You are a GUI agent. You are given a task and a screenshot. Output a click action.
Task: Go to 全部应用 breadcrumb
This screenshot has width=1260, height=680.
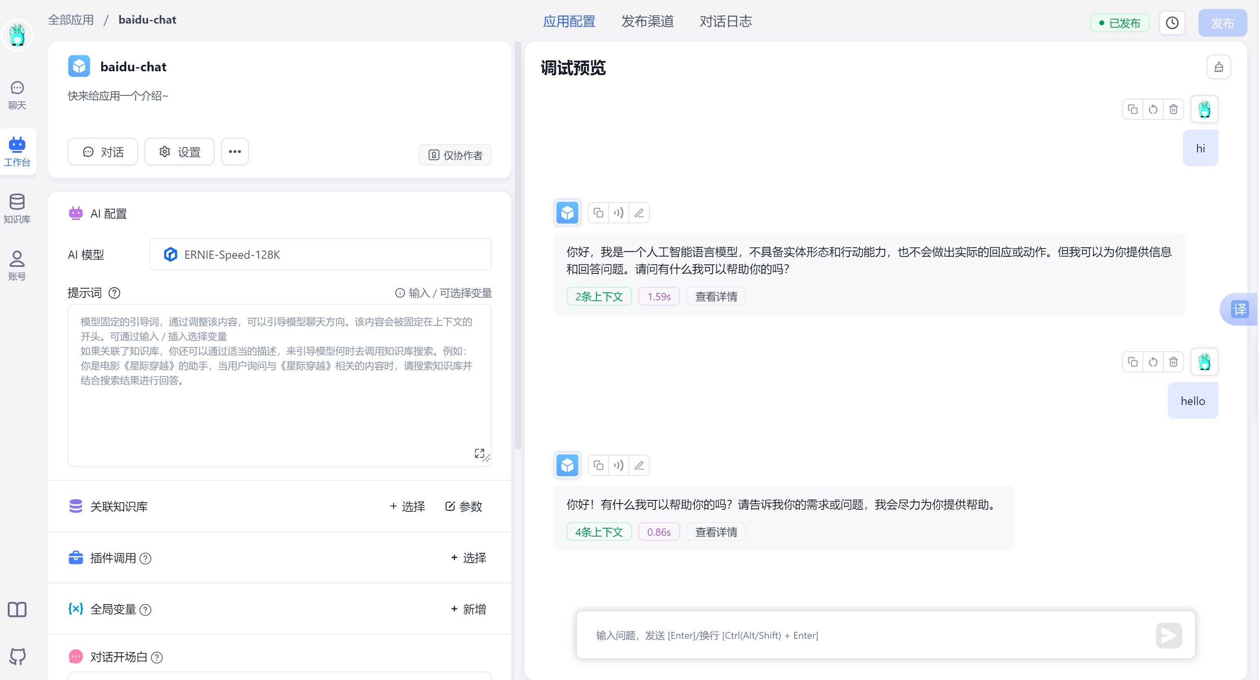[x=71, y=20]
